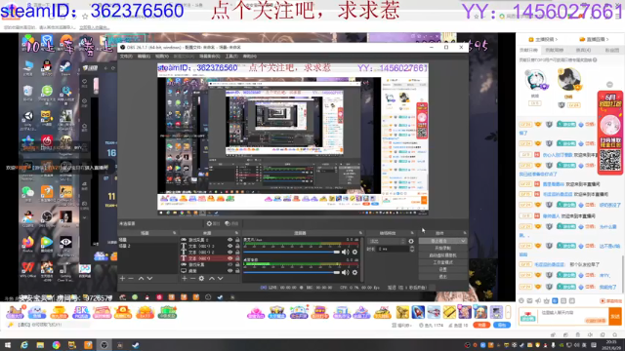Toggle visibility of 桌面 source
The height and width of the screenshot is (351, 625).
pyautogui.click(x=229, y=271)
